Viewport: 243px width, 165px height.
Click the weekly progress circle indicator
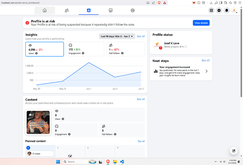[x=186, y=46]
